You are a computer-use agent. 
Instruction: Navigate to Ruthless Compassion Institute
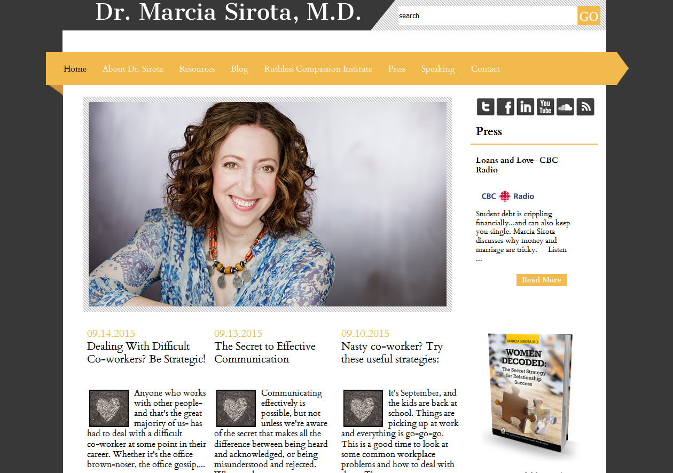click(318, 69)
